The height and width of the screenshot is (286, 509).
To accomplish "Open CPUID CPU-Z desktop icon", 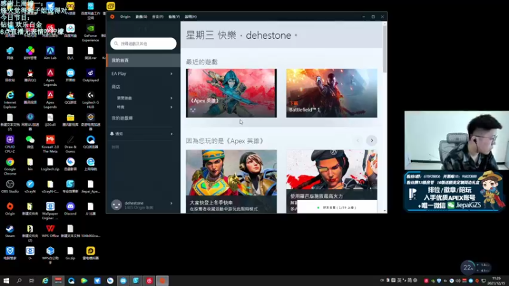I will pyautogui.click(x=10, y=144).
